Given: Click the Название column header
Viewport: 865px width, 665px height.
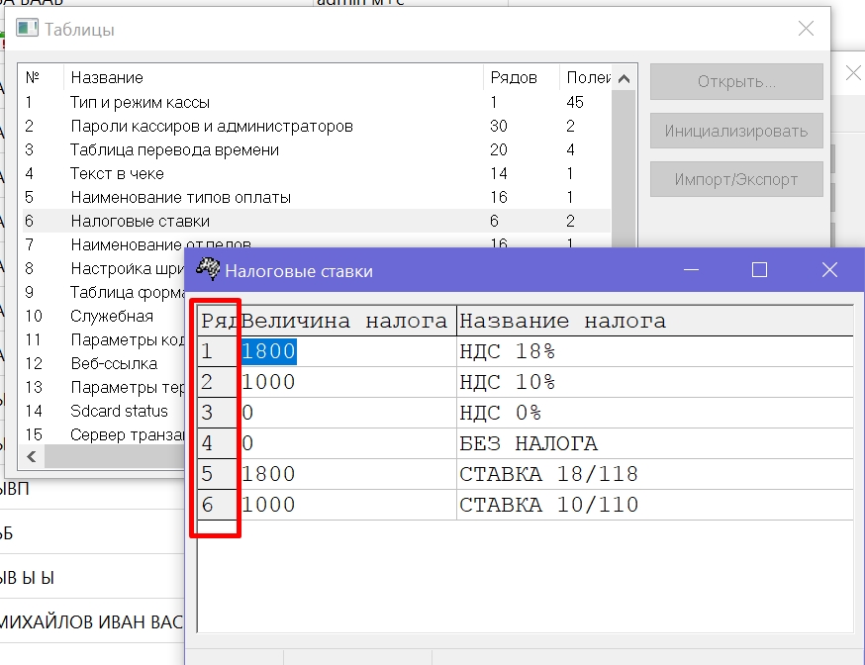Looking at the screenshot, I should pos(273,77).
